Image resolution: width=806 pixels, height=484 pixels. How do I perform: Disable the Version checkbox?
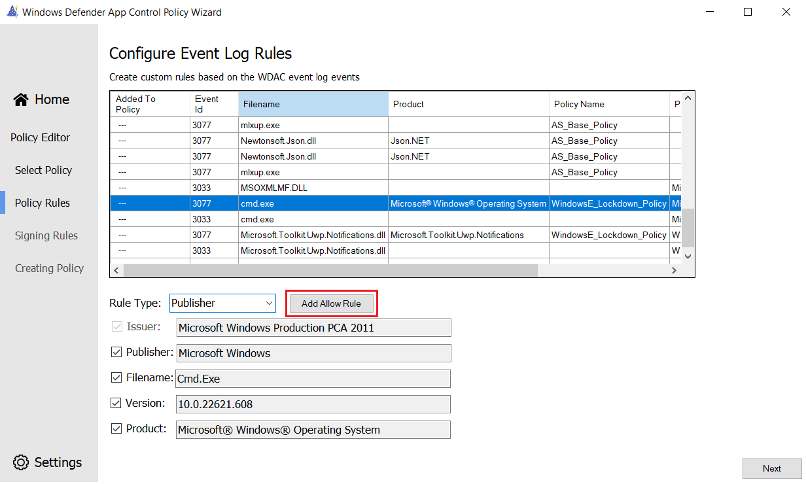coord(116,404)
